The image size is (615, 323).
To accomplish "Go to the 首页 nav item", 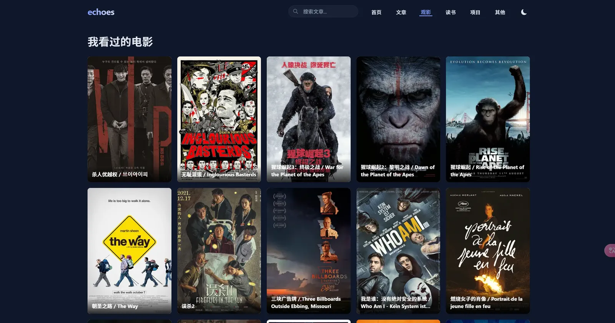I will pos(376,12).
